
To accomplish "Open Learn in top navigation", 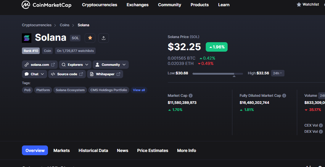I will point(224,5).
